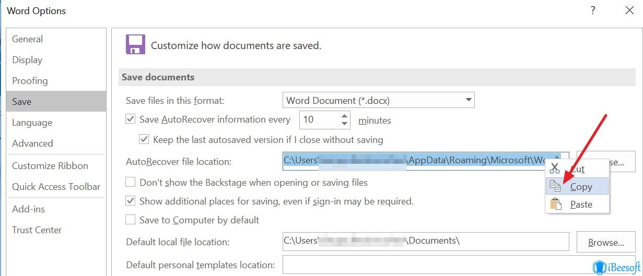Toggle Keep the last autosaved version checkbox

(144, 139)
